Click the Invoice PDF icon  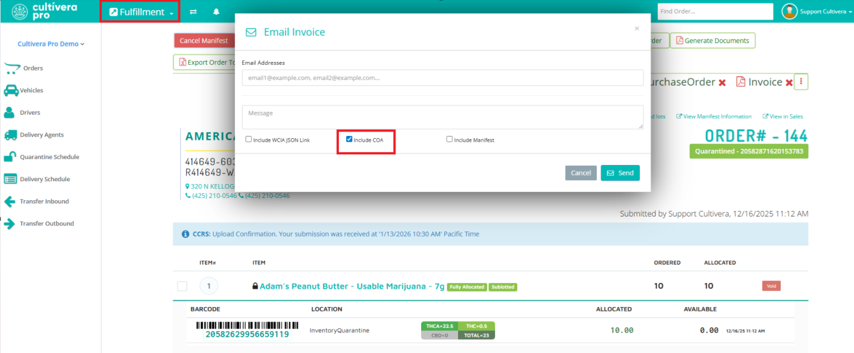click(x=740, y=82)
